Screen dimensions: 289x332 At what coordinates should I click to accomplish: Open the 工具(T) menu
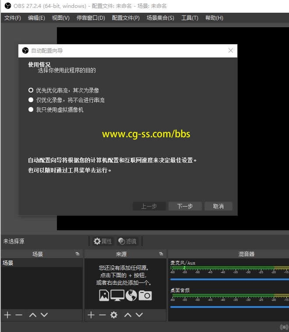click(x=190, y=18)
